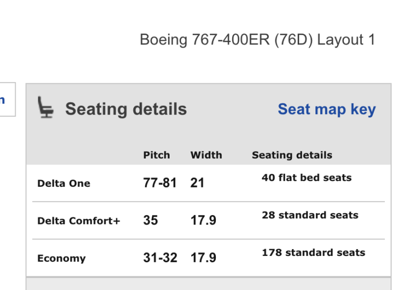This screenshot has width=420, height=290.
Task: Click the Boeing 767-400ER Layout 1 title
Action: 257,40
